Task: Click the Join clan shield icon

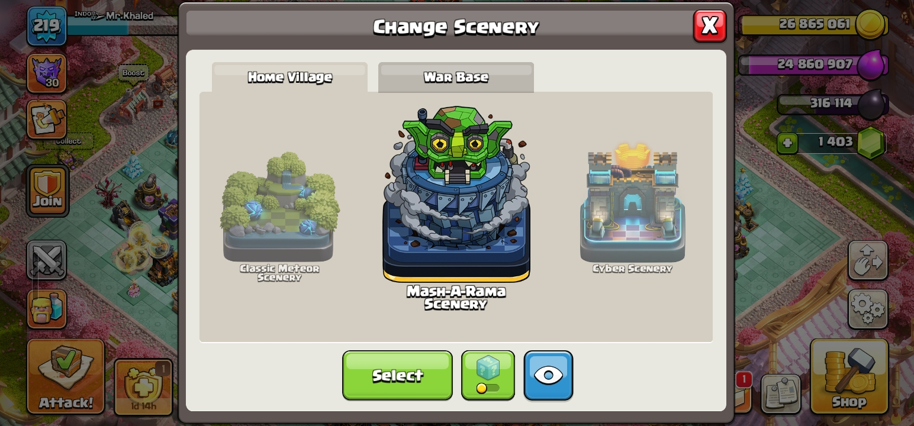Action: pyautogui.click(x=47, y=191)
